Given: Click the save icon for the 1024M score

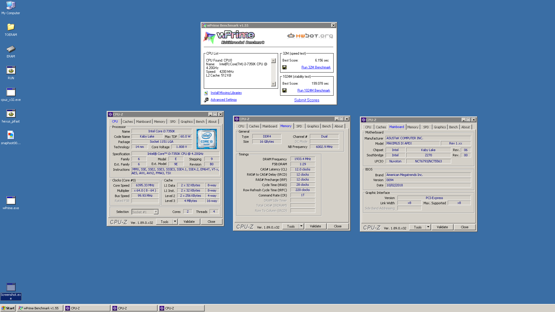Looking at the screenshot, I should pyautogui.click(x=284, y=90).
